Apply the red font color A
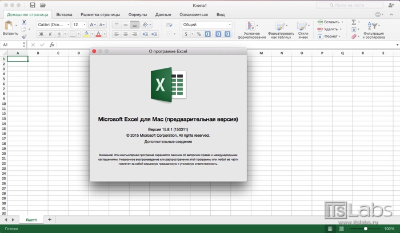 [x=98, y=34]
